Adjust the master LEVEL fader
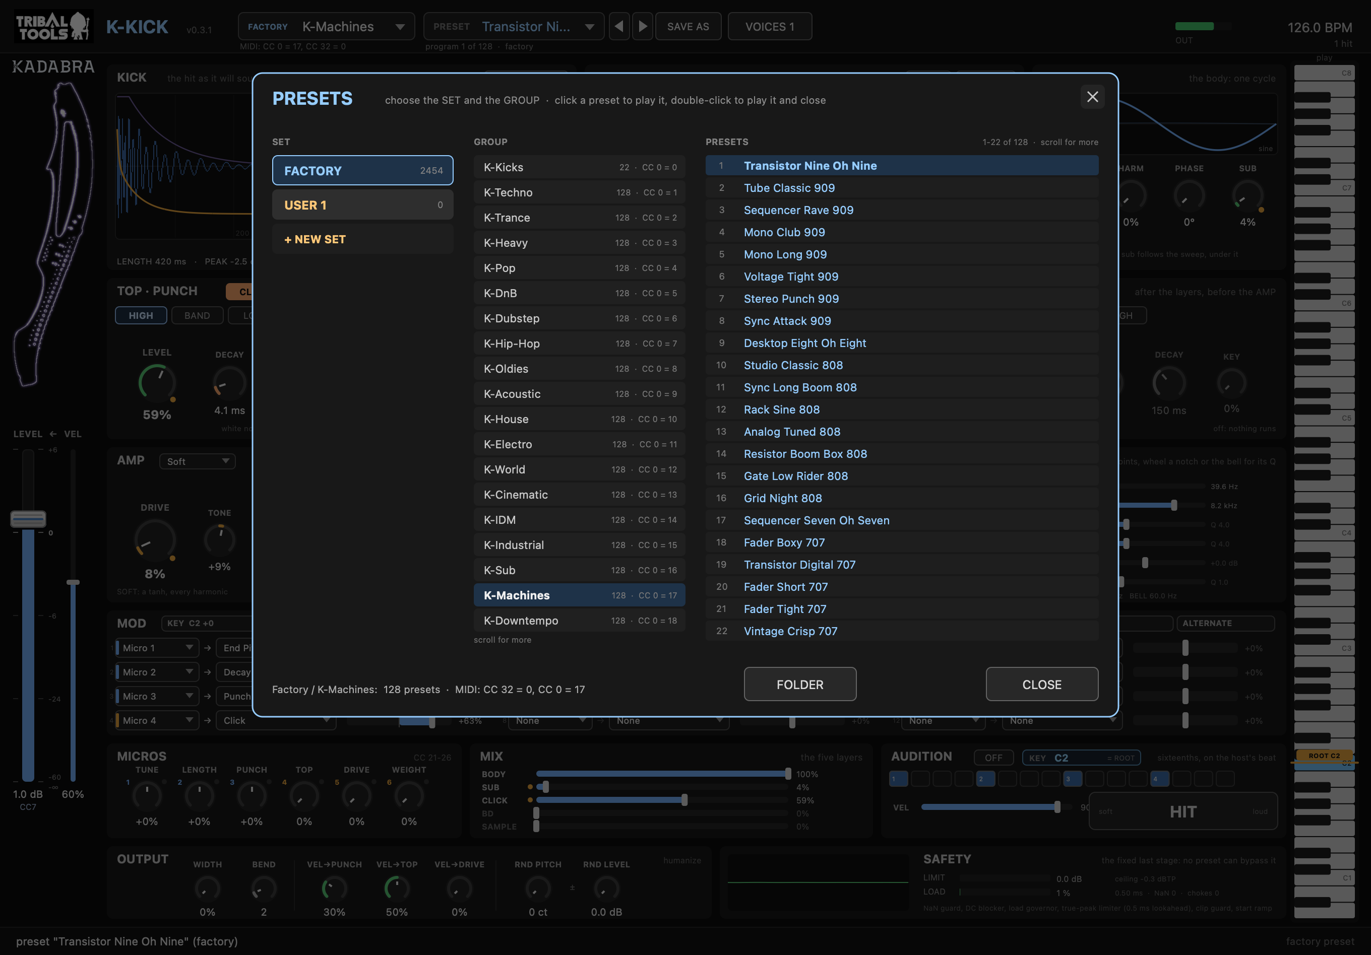This screenshot has height=955, width=1371. [x=28, y=519]
